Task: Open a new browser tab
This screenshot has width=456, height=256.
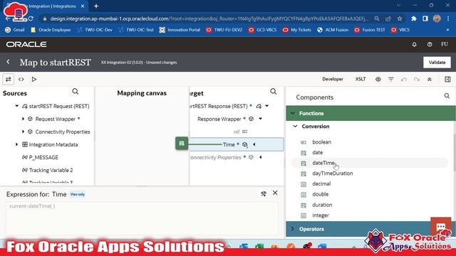Action: pos(96,6)
